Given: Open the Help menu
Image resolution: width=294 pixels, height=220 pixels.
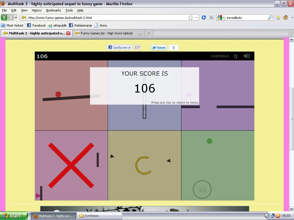Looking at the screenshot, I should point(80,10).
